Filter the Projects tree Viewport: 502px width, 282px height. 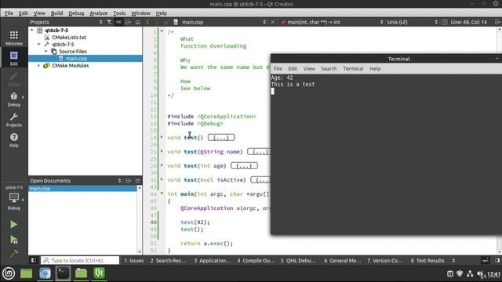pyautogui.click(x=109, y=22)
